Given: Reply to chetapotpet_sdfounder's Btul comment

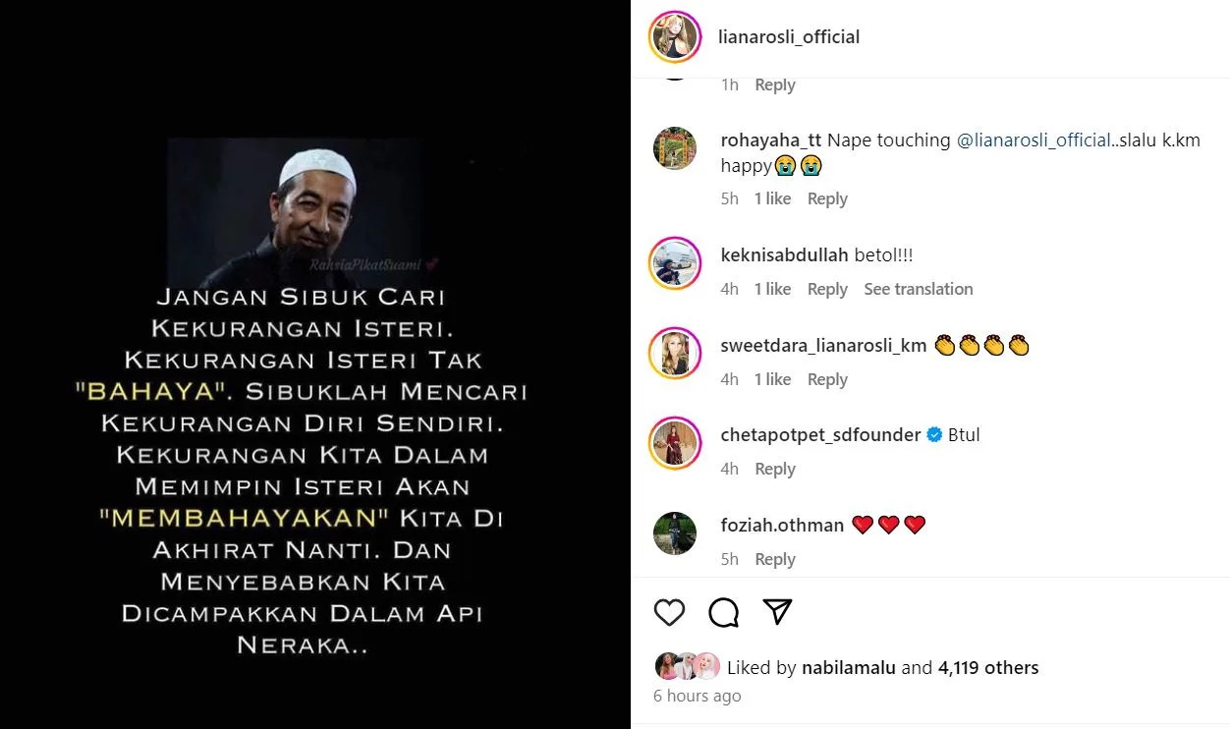Looking at the screenshot, I should (774, 469).
